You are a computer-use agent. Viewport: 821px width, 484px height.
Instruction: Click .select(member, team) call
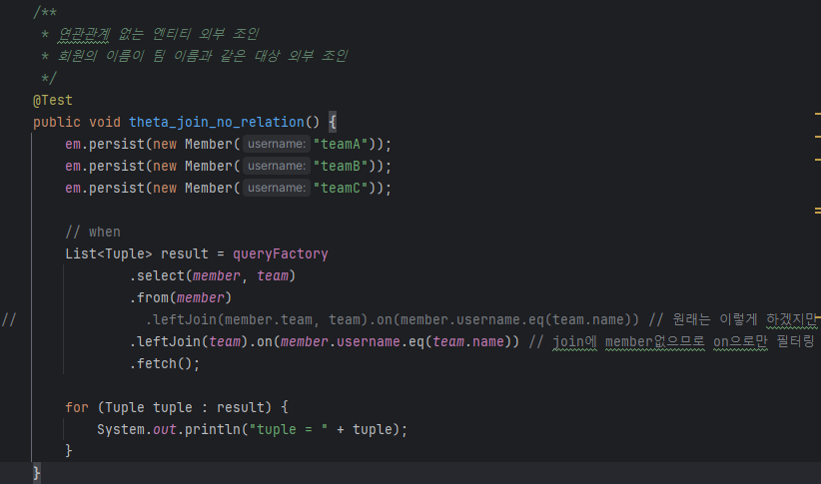pos(213,275)
